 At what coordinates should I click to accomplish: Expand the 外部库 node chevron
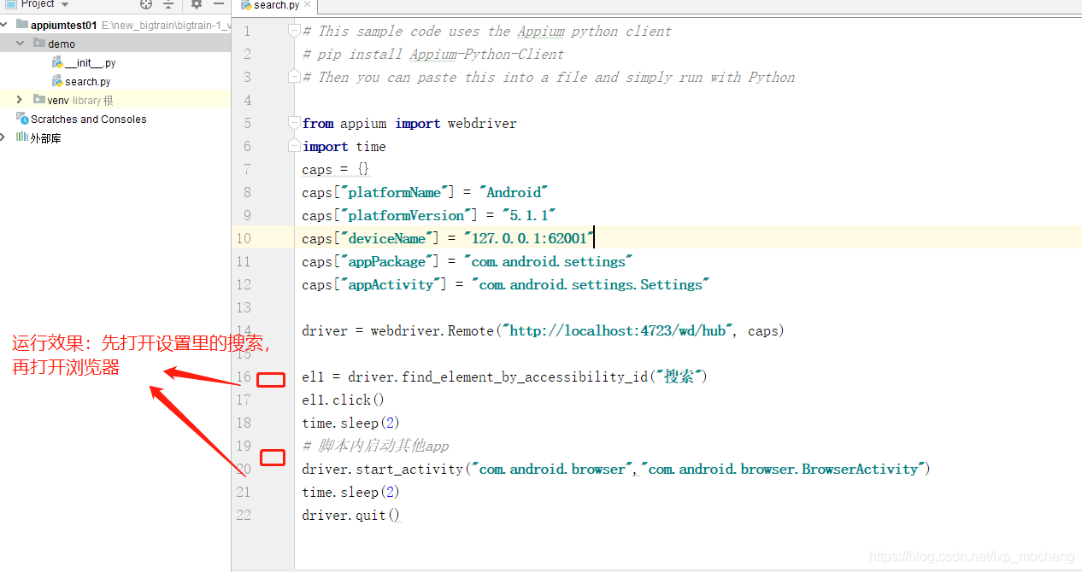(4, 137)
